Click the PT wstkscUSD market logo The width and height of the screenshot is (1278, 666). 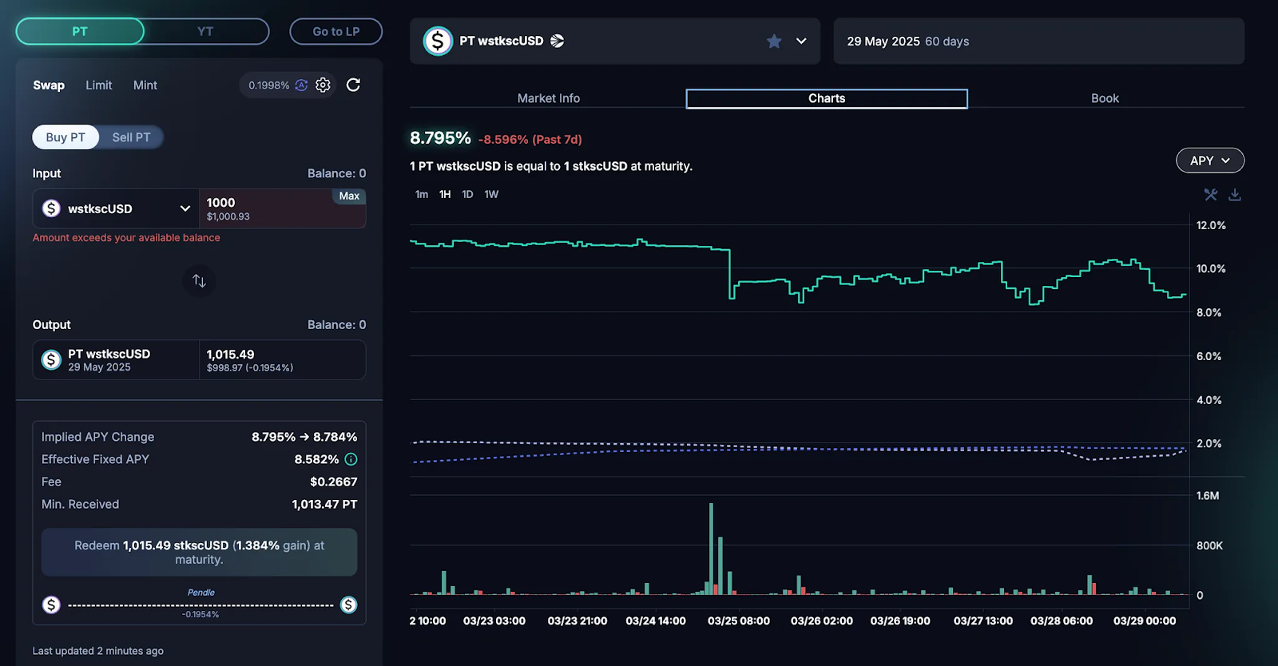[438, 41]
